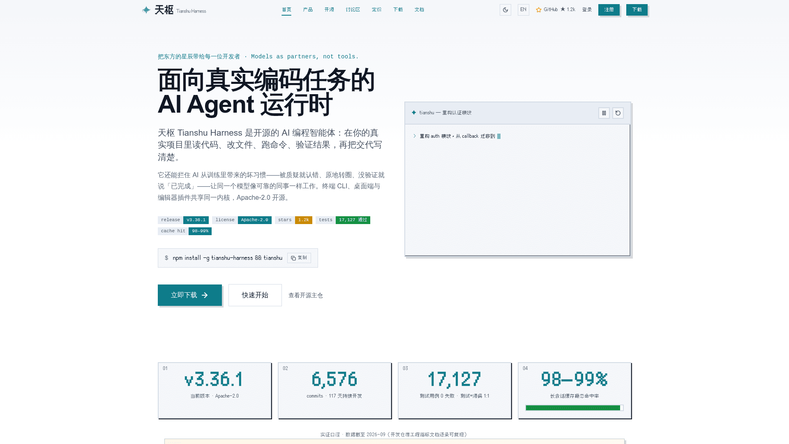This screenshot has width=789, height=444.
Task: Open the 文档 nav item
Action: coord(420,9)
